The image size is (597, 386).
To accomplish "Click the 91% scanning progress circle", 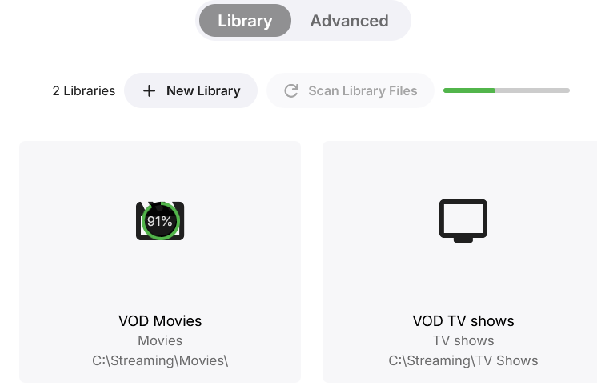I will coord(160,221).
